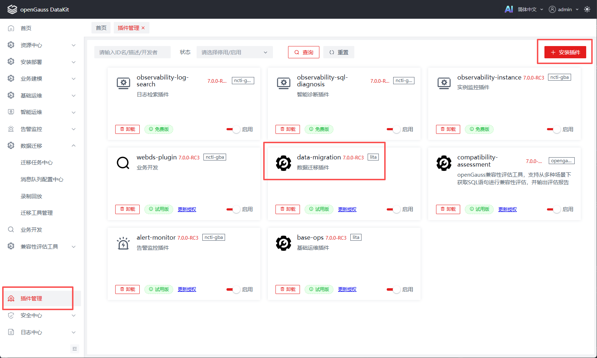The height and width of the screenshot is (358, 597).
Task: Click the home icon in sidebar
Action: (11, 28)
